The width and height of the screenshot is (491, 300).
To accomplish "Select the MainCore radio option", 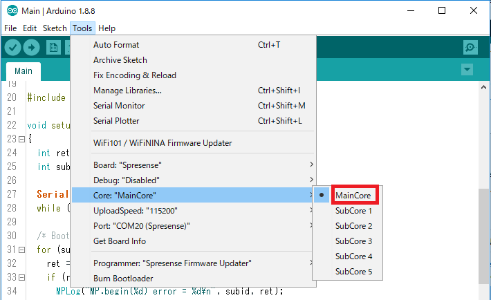I will pyautogui.click(x=353, y=196).
